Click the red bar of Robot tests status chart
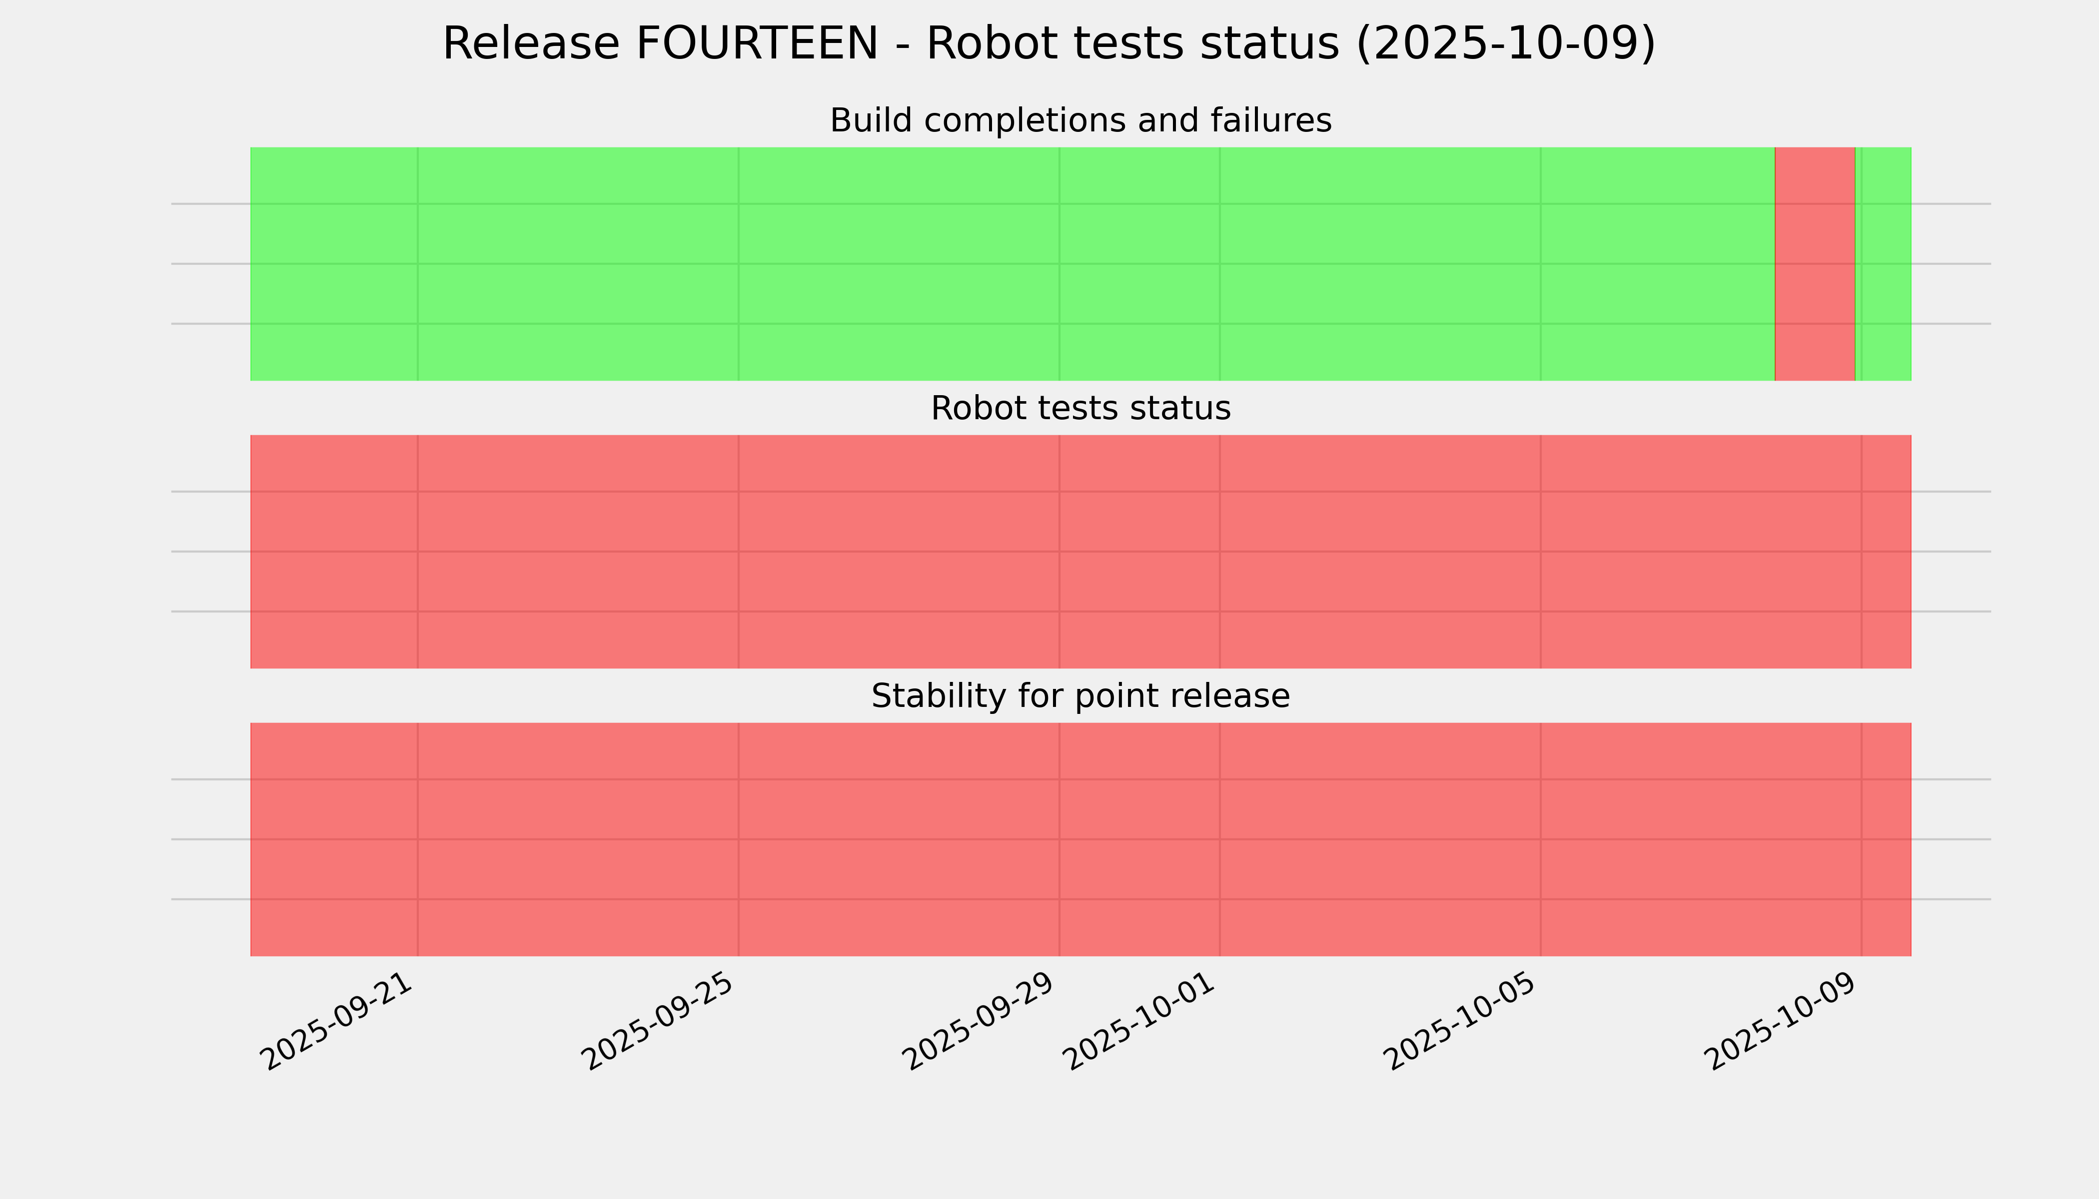 point(1080,552)
